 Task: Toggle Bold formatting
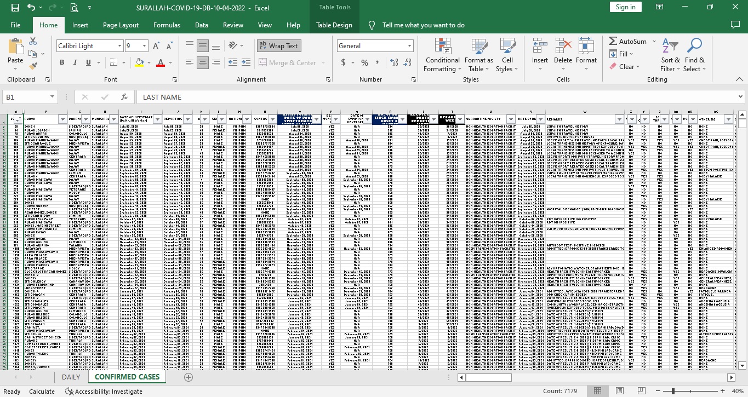click(62, 63)
